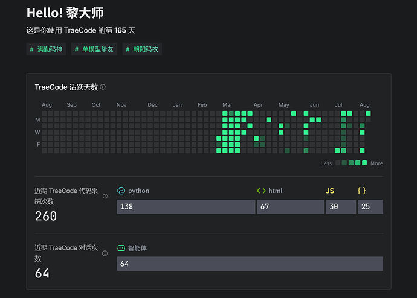Click the Dec month label
Image resolution: width=417 pixels, height=298 pixels.
point(153,105)
